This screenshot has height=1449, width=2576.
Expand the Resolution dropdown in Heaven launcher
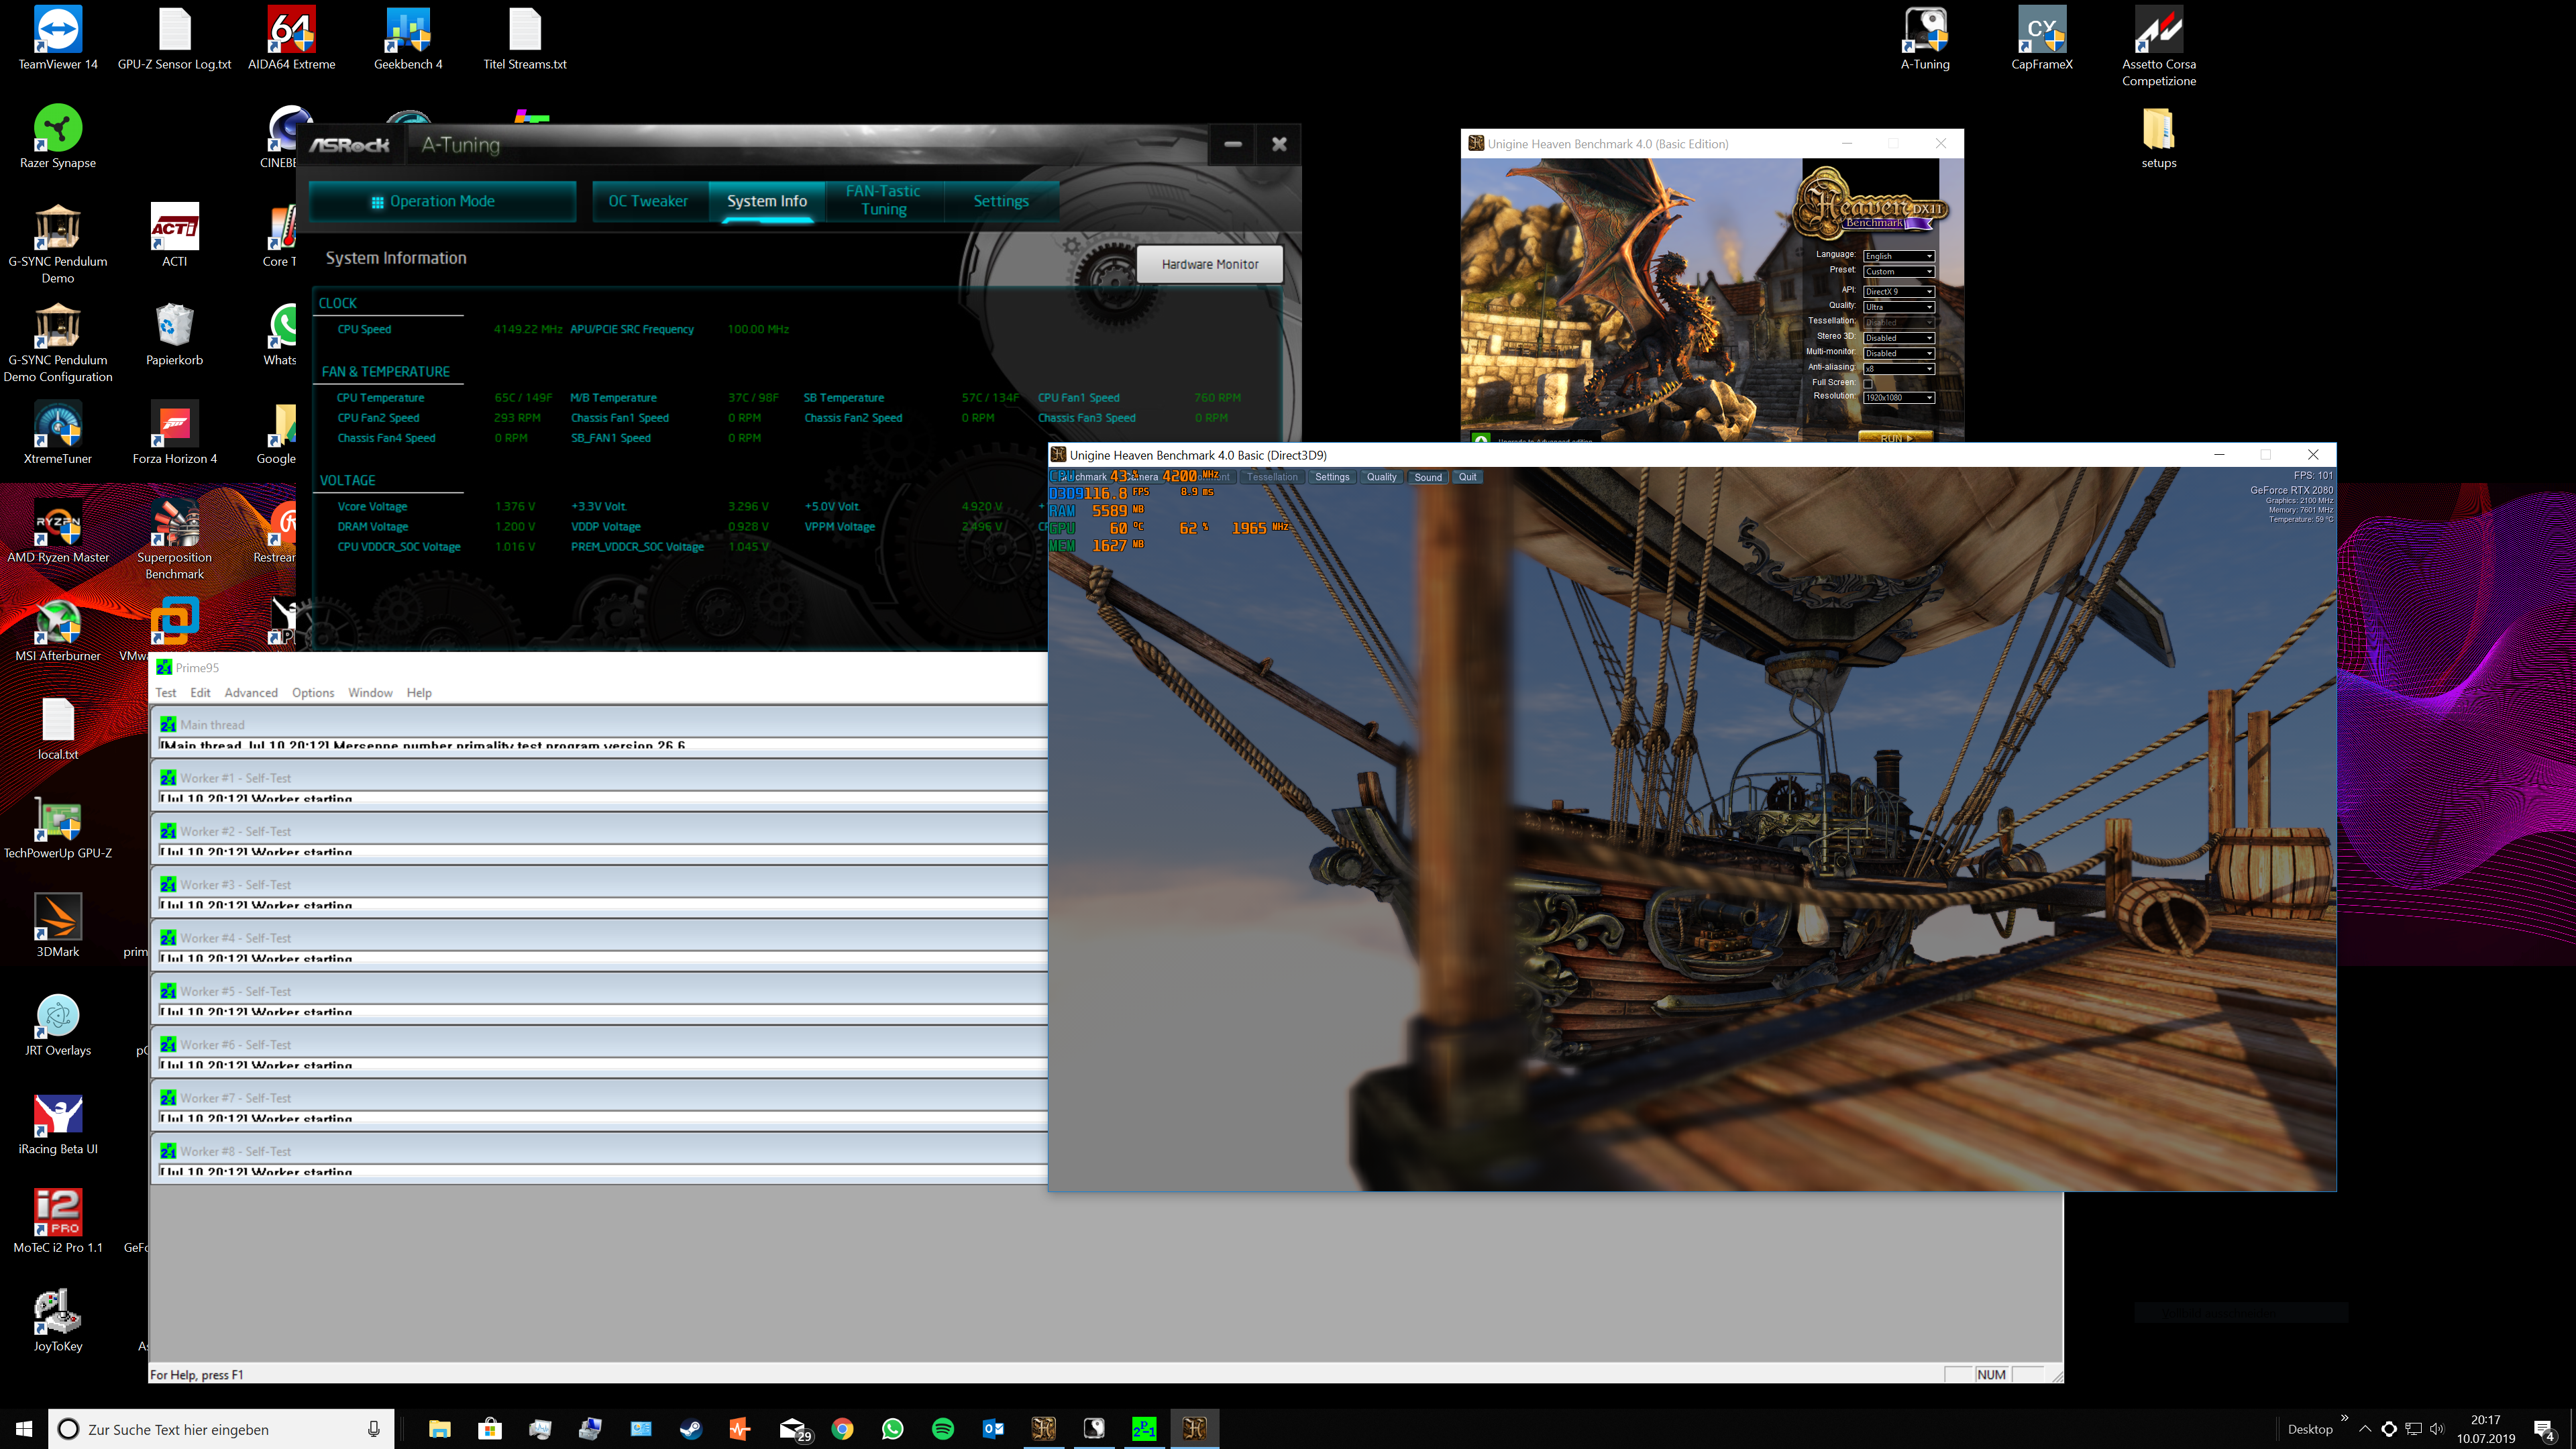coord(1898,398)
